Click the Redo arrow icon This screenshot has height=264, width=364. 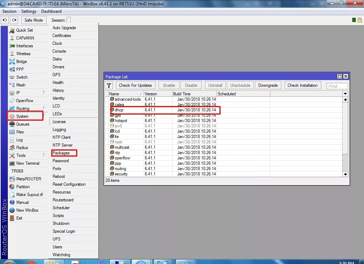[x=14, y=20]
